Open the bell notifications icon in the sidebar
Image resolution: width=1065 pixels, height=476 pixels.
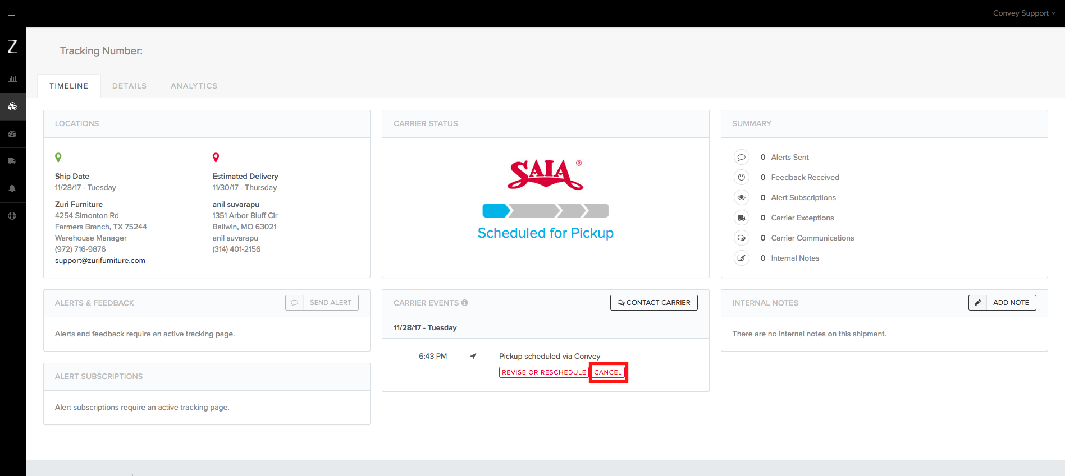click(x=12, y=188)
